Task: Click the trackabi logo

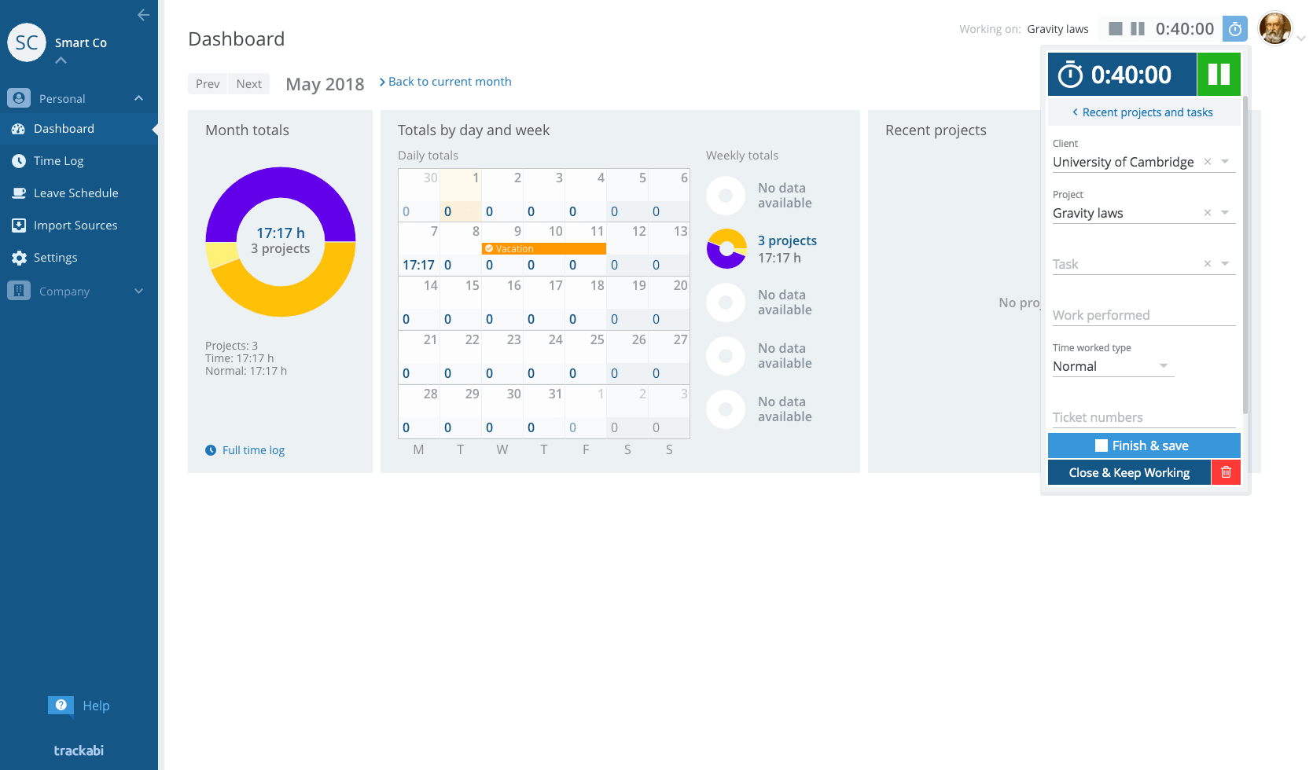Action: 79,750
